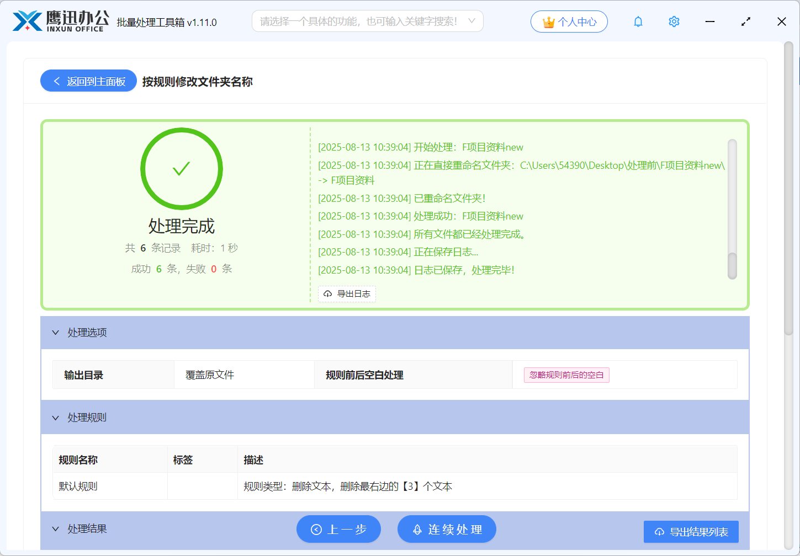Click the log panel scrollbar thumb
Screen dimensions: 800x556
pos(732,266)
